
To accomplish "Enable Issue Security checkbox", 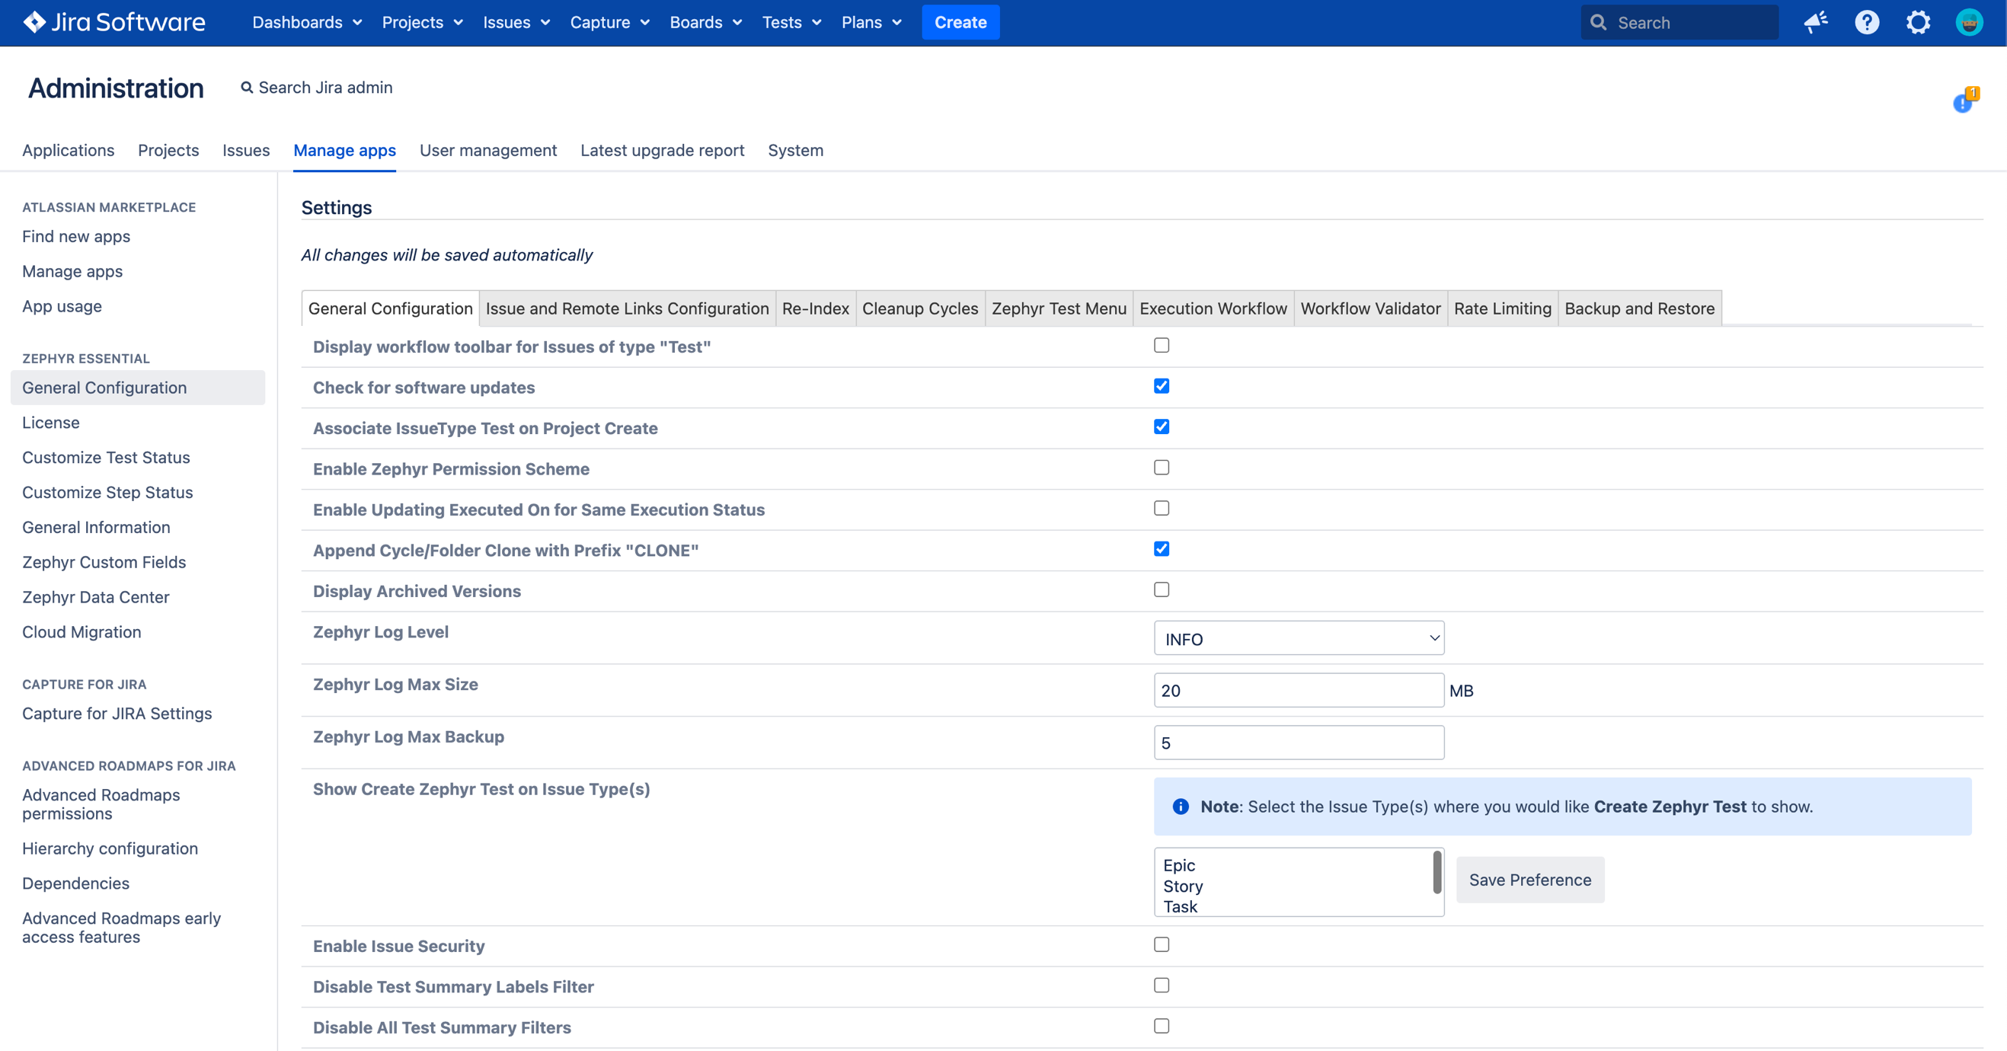I will coord(1161,944).
